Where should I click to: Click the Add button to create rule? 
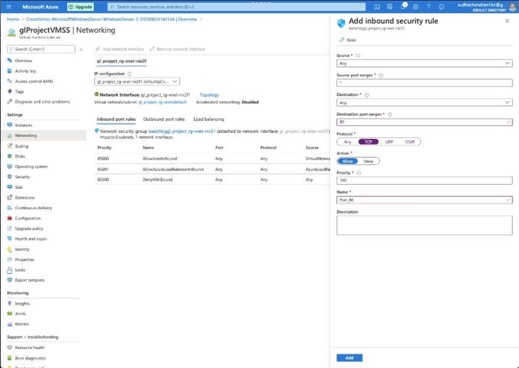coord(349,358)
